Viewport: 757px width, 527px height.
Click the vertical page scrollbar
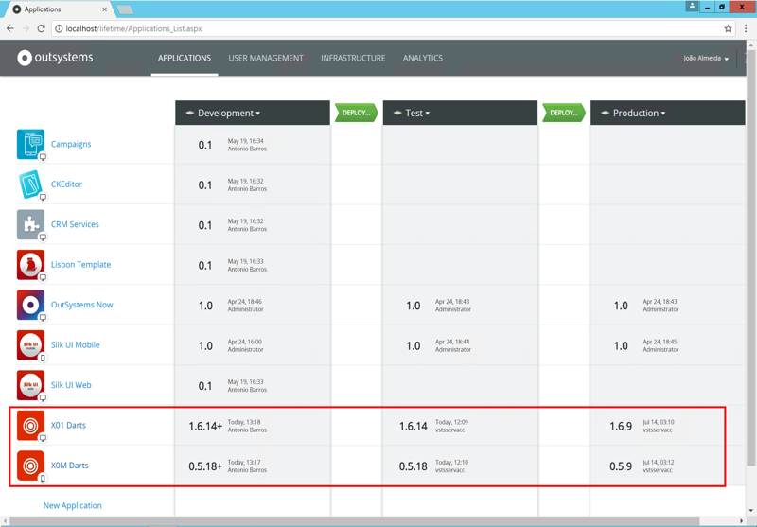[x=750, y=258]
